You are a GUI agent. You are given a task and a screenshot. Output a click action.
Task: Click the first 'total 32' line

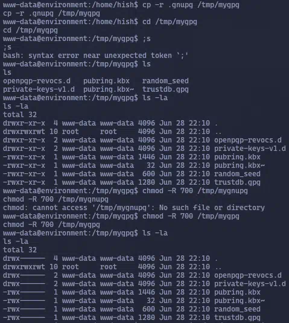(20, 115)
